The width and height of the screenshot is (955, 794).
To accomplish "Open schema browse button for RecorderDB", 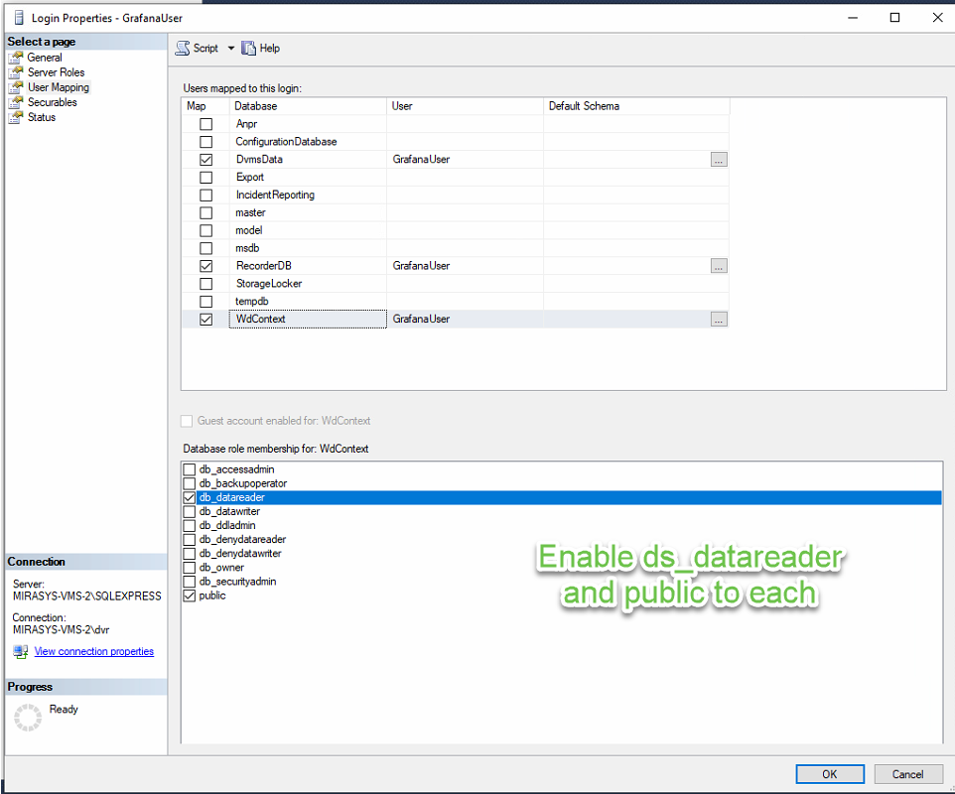I will 719,266.
